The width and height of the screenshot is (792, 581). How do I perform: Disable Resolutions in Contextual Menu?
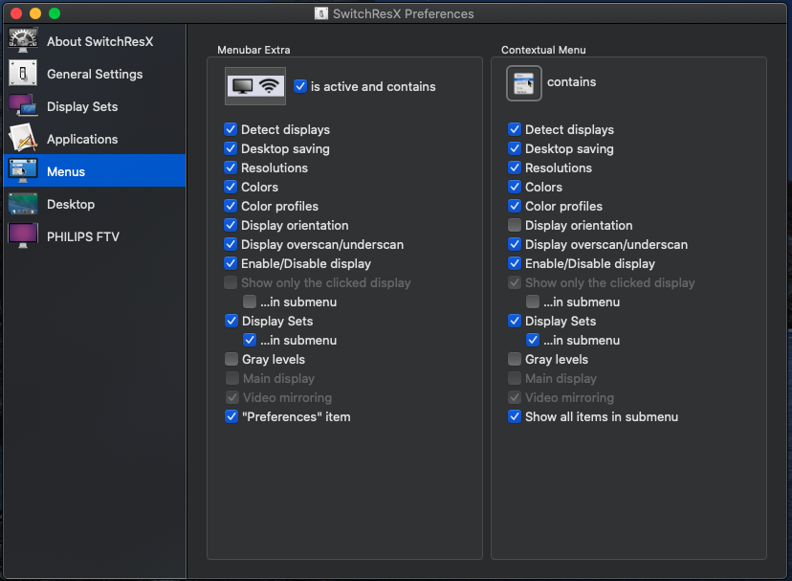tap(515, 168)
